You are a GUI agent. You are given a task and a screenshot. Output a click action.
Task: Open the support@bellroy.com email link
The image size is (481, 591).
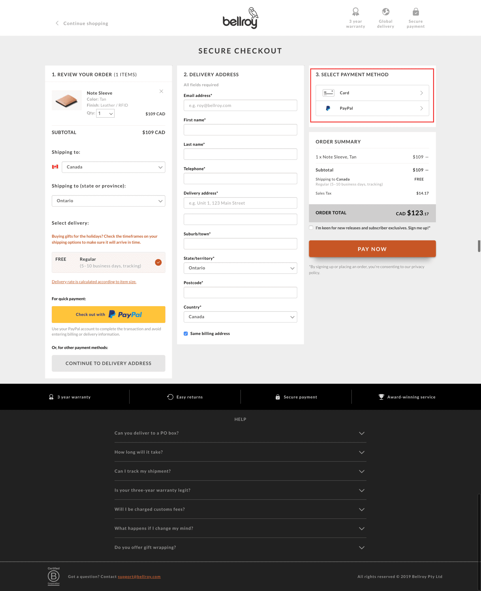tap(139, 576)
